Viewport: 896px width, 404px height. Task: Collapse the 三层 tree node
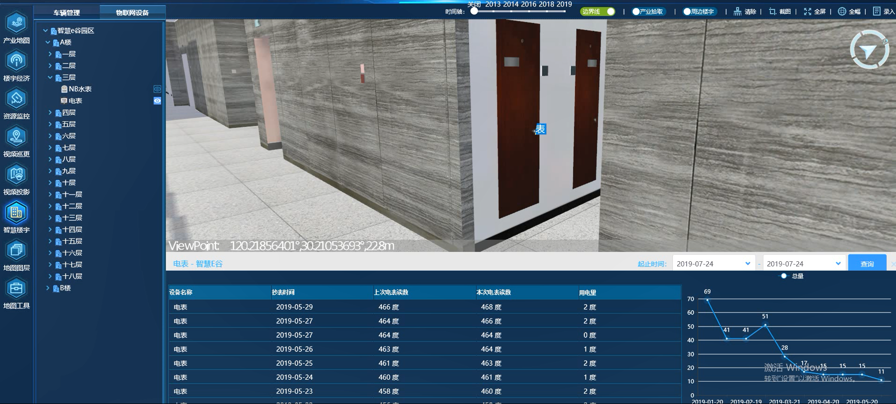[50, 77]
